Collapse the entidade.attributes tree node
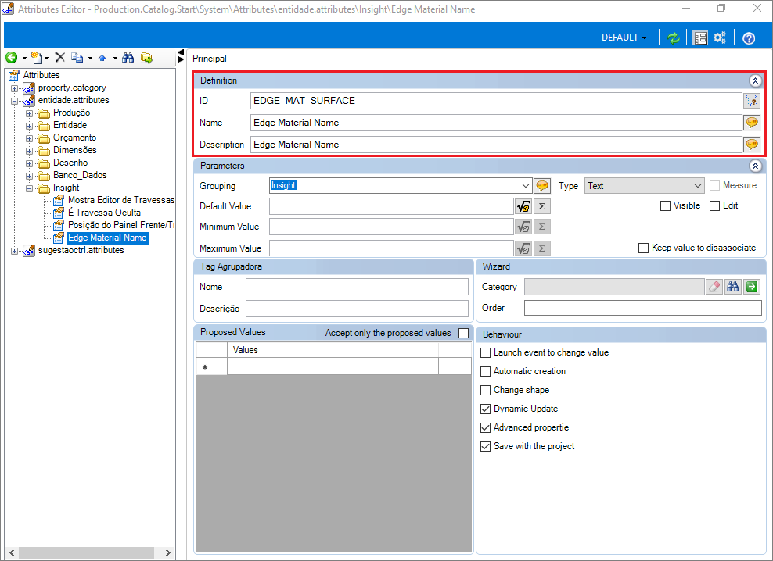The width and height of the screenshot is (773, 561). pyautogui.click(x=14, y=101)
